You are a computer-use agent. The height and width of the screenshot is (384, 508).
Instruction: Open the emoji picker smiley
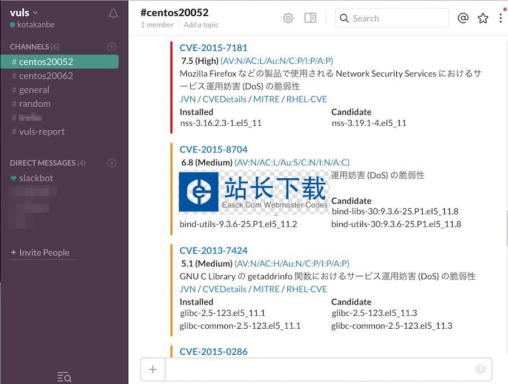click(480, 369)
